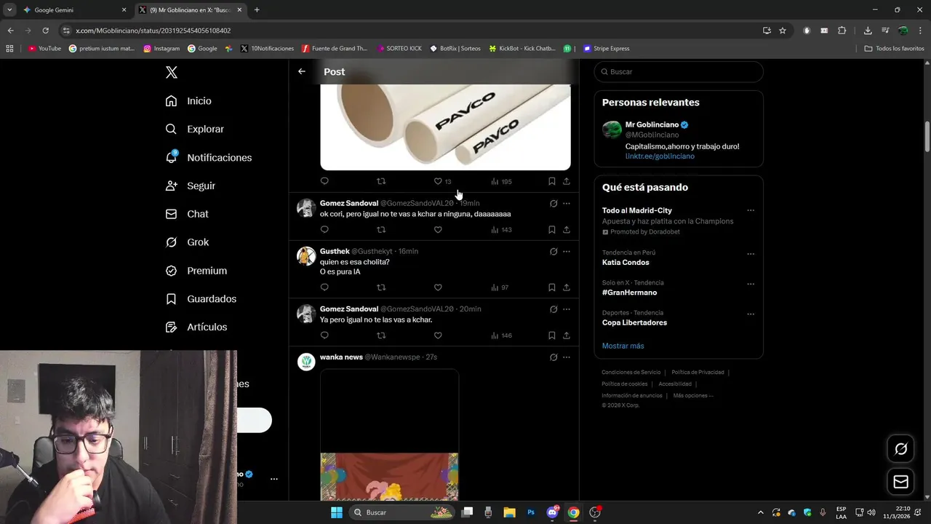Image resolution: width=931 pixels, height=524 pixels.
Task: Reply to Gustheк's comment about cholita
Action: point(324,287)
